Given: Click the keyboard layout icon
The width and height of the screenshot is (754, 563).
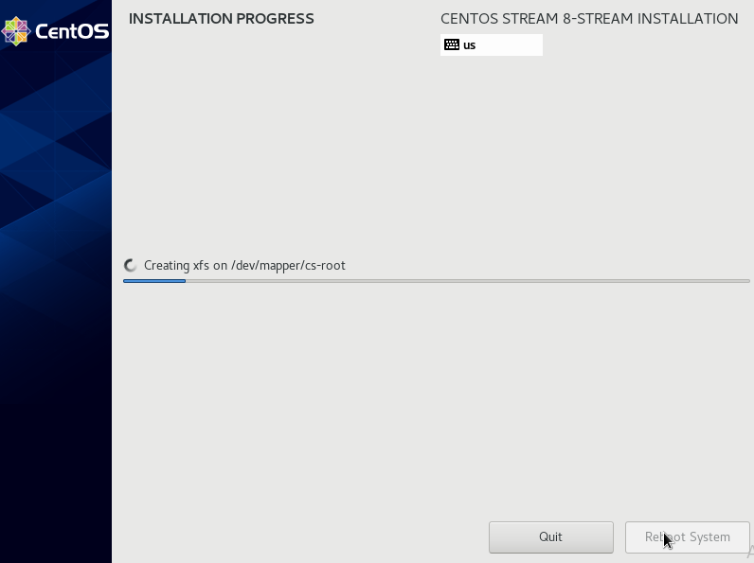Looking at the screenshot, I should tap(452, 44).
